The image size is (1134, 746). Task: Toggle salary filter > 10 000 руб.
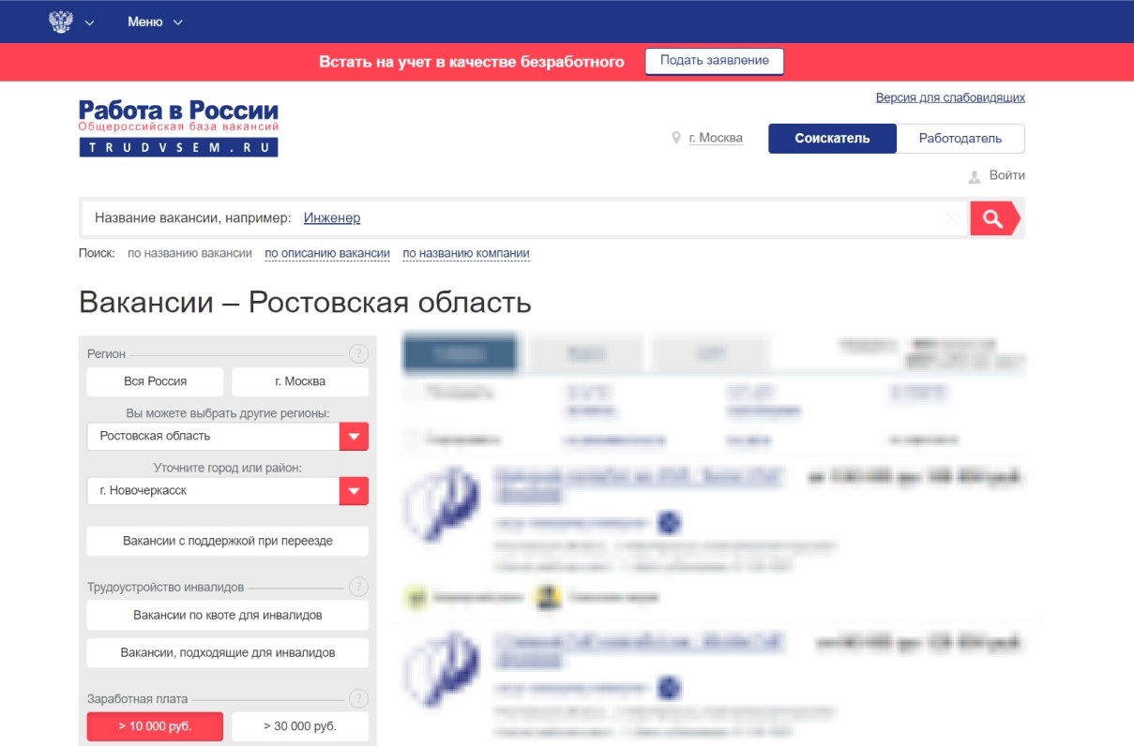point(155,726)
